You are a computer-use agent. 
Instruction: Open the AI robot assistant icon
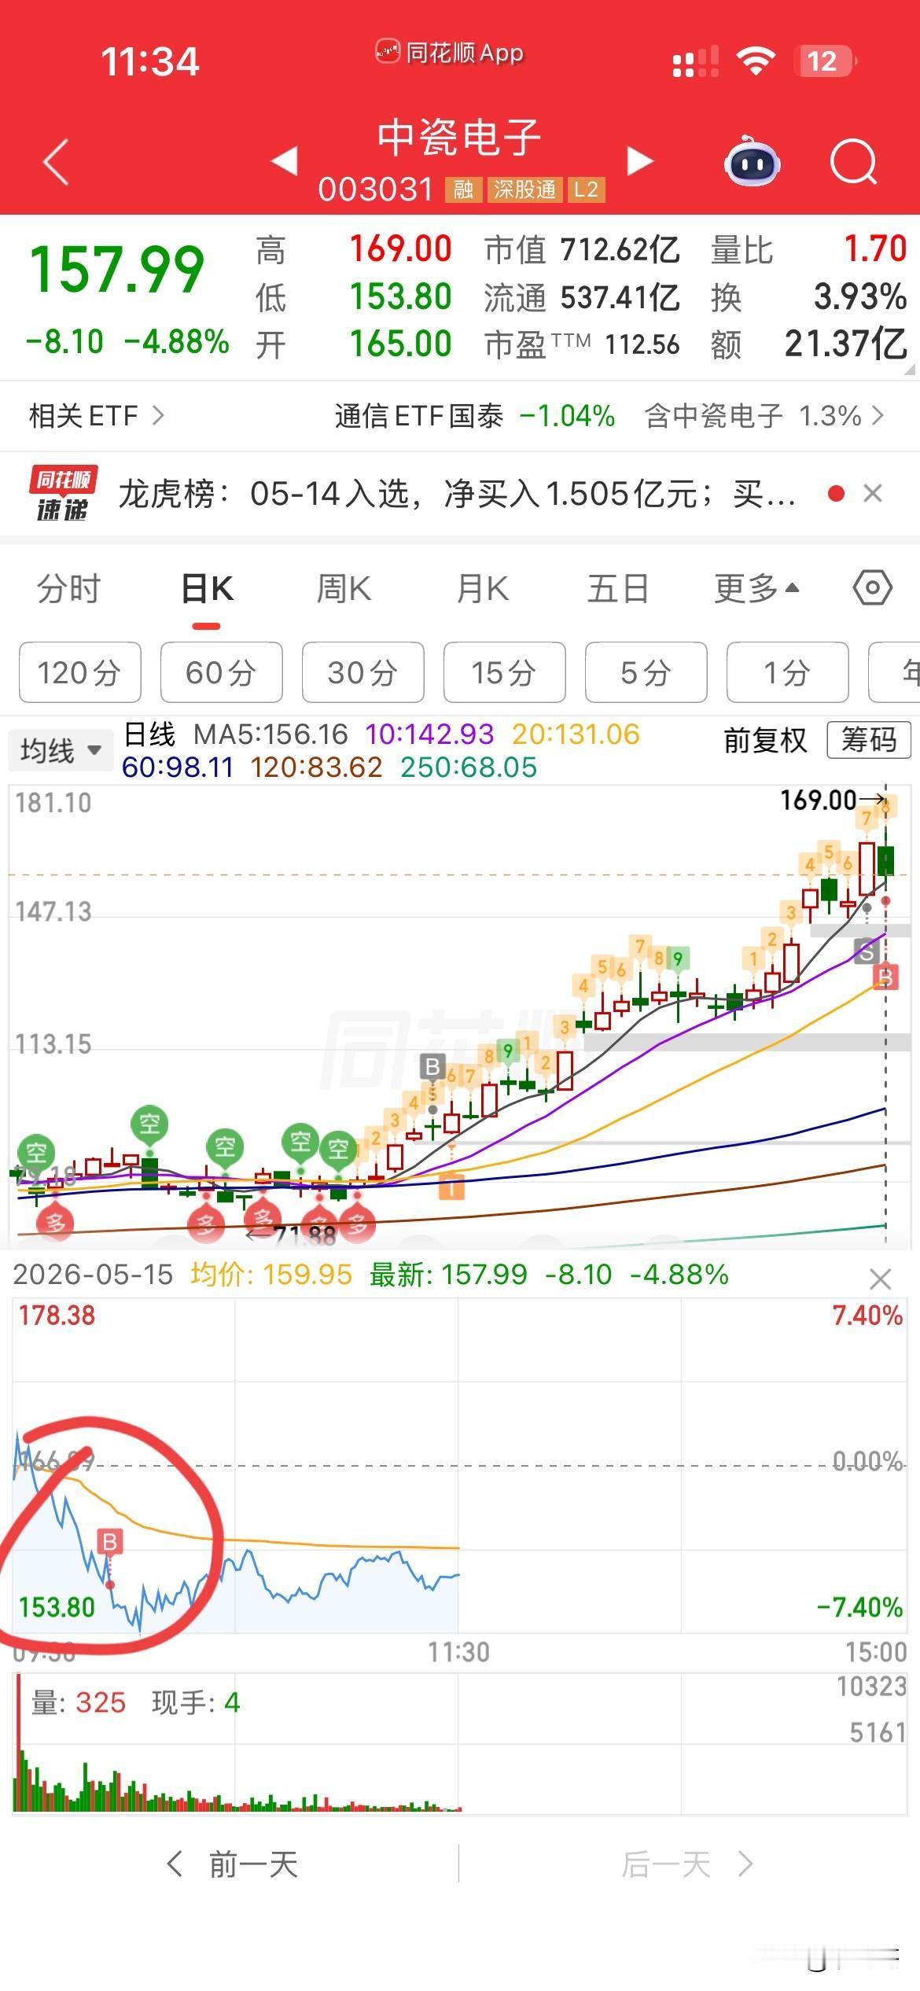[752, 161]
